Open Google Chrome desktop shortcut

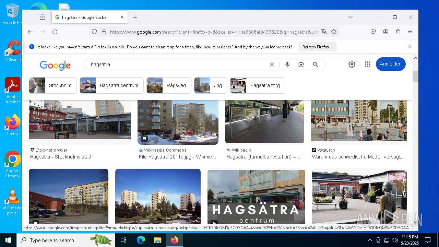point(13,165)
